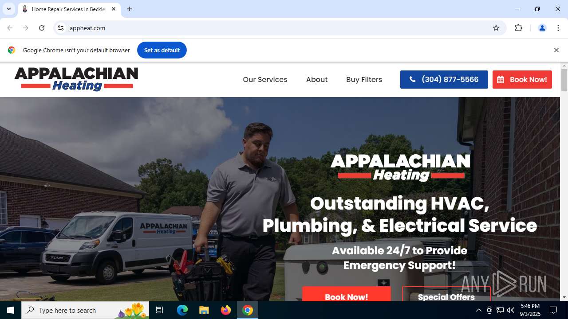Set Chrome as default browser
This screenshot has height=319, width=568.
tap(162, 50)
